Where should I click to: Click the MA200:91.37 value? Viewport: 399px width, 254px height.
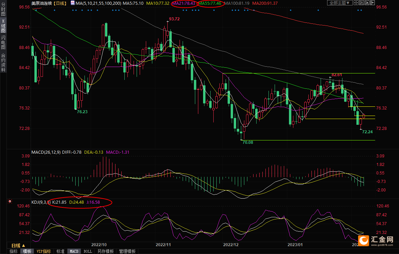pyautogui.click(x=265, y=3)
